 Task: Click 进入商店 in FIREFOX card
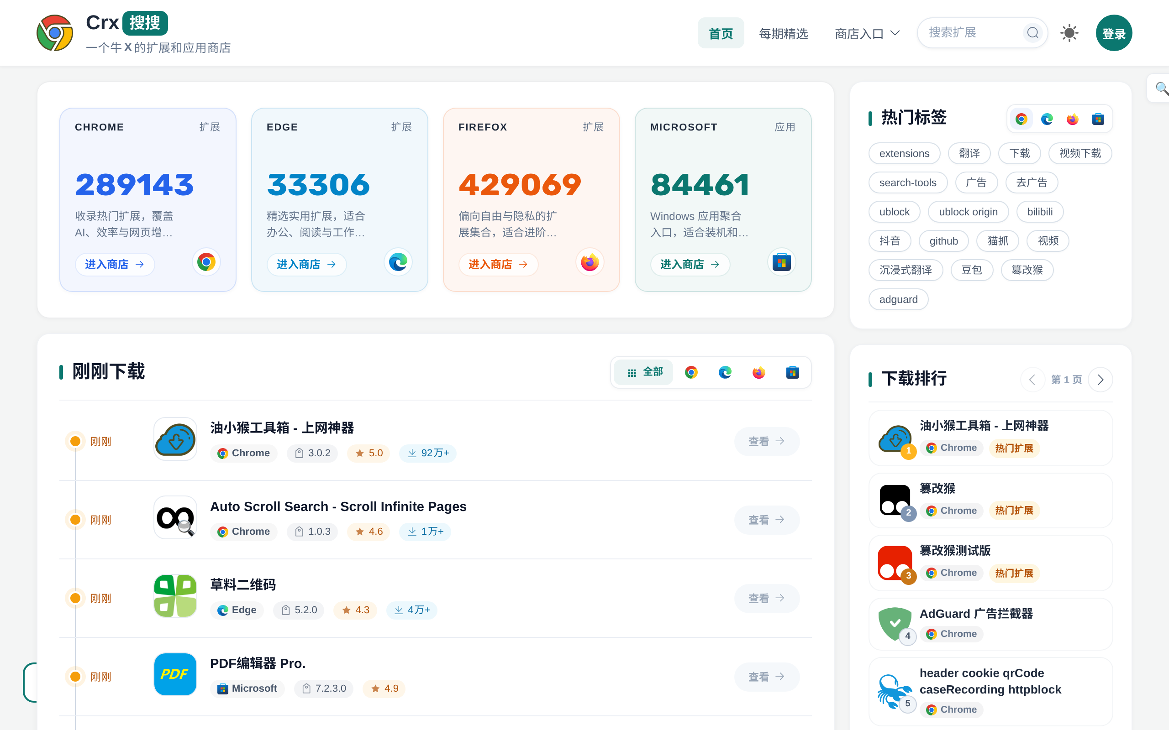pos(498,265)
